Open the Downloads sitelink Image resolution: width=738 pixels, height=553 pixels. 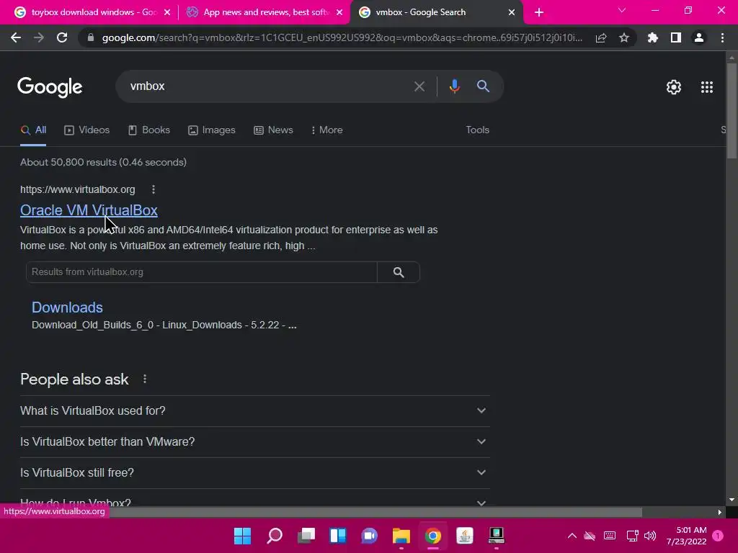click(x=67, y=307)
